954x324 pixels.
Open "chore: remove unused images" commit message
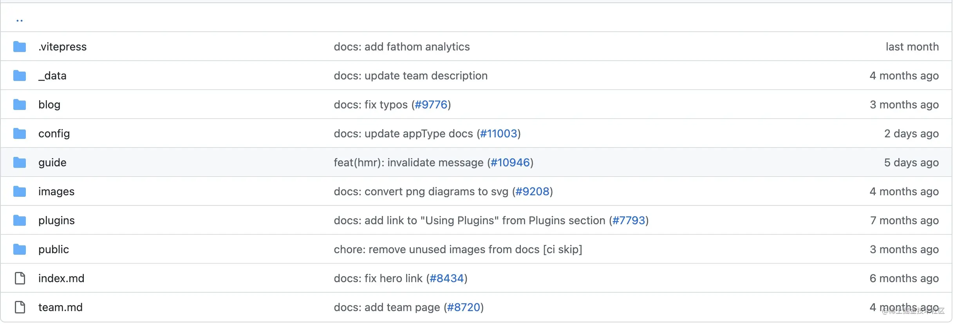457,250
